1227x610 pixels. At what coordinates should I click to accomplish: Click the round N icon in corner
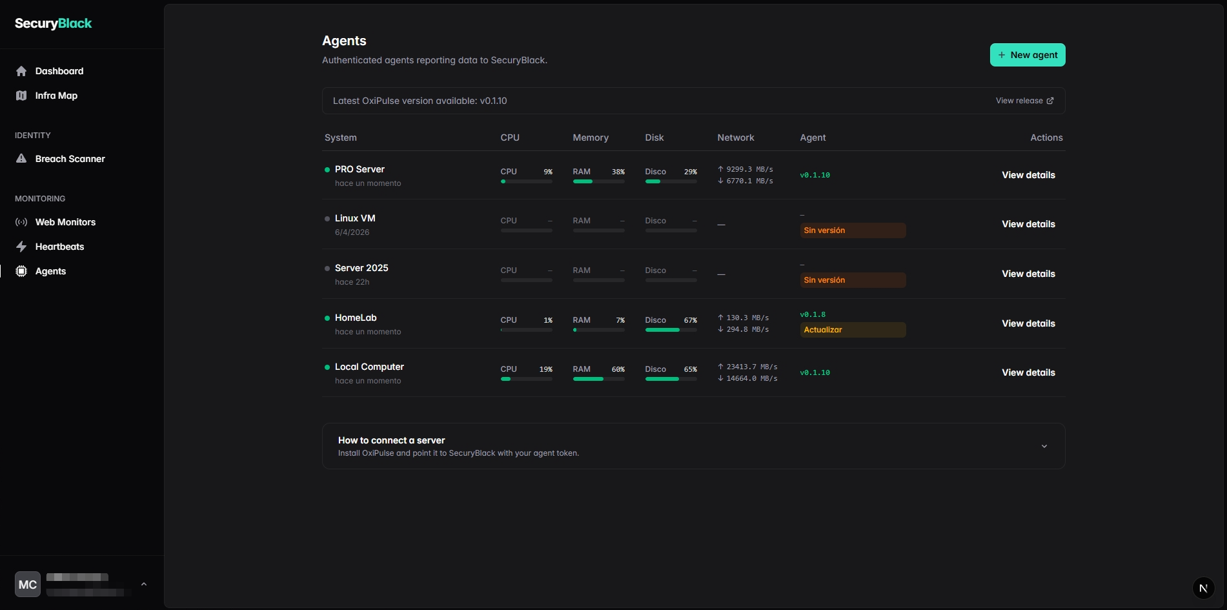click(1203, 588)
